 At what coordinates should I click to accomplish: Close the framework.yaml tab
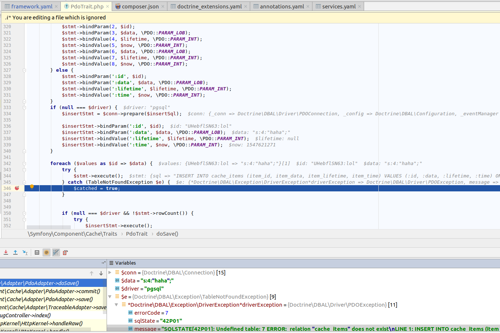pos(56,7)
